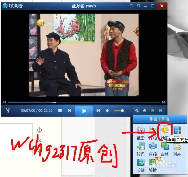Click the 影音工具箱 panel header
Viewport: 188px width, 177px height.
[159, 119]
